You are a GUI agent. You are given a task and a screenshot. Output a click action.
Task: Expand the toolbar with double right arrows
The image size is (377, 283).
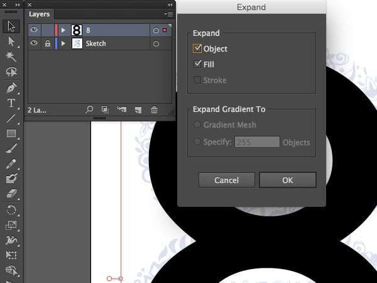point(18,4)
